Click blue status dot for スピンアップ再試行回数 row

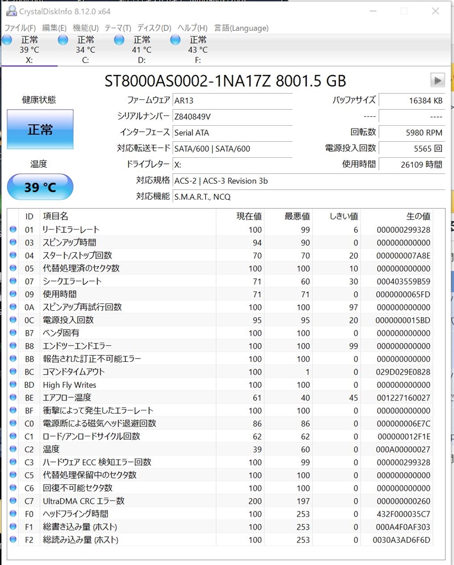13,307
